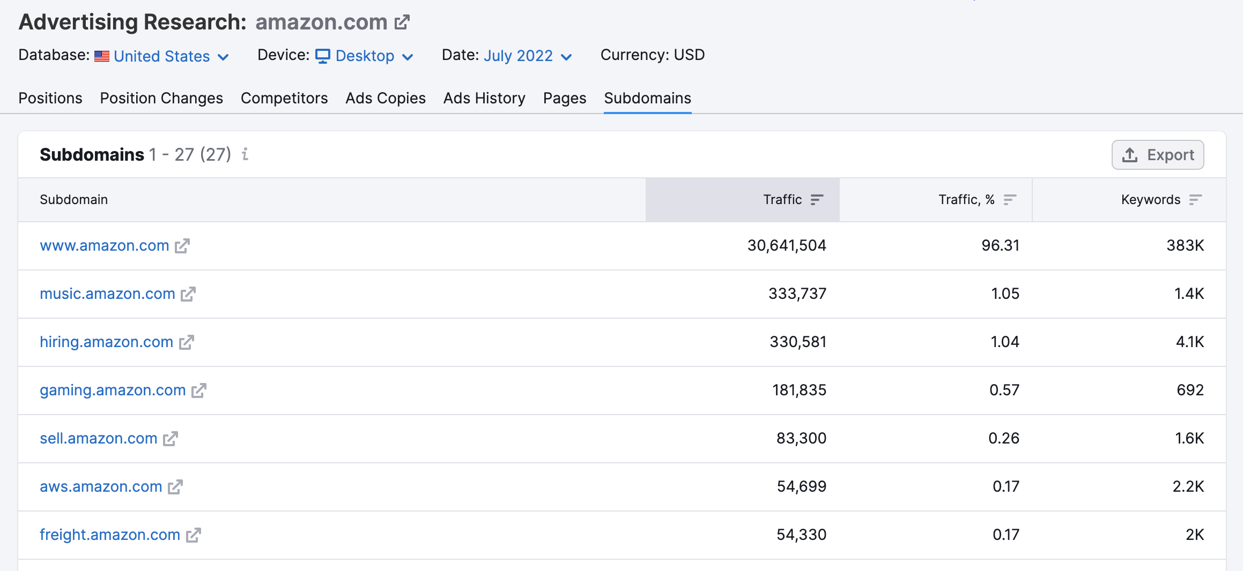Open external link icon for aws.amazon.com
1243x571 pixels.
[175, 487]
